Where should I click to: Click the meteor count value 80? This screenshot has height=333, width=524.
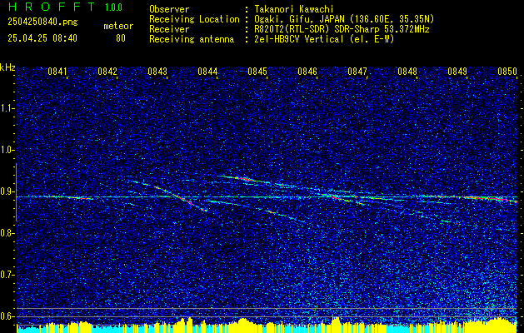tap(121, 38)
